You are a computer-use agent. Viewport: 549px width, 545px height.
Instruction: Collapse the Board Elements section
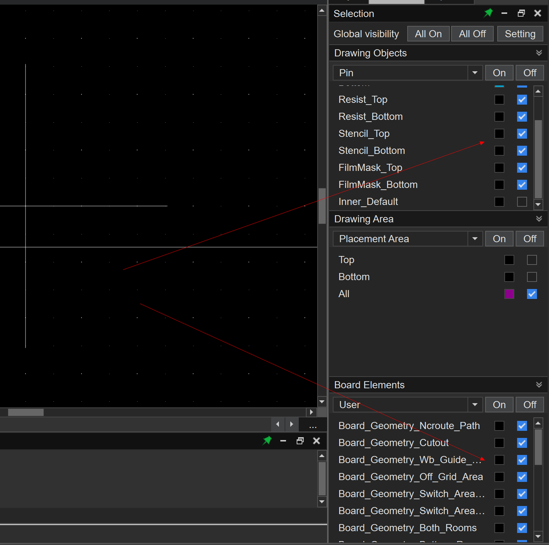coord(539,385)
